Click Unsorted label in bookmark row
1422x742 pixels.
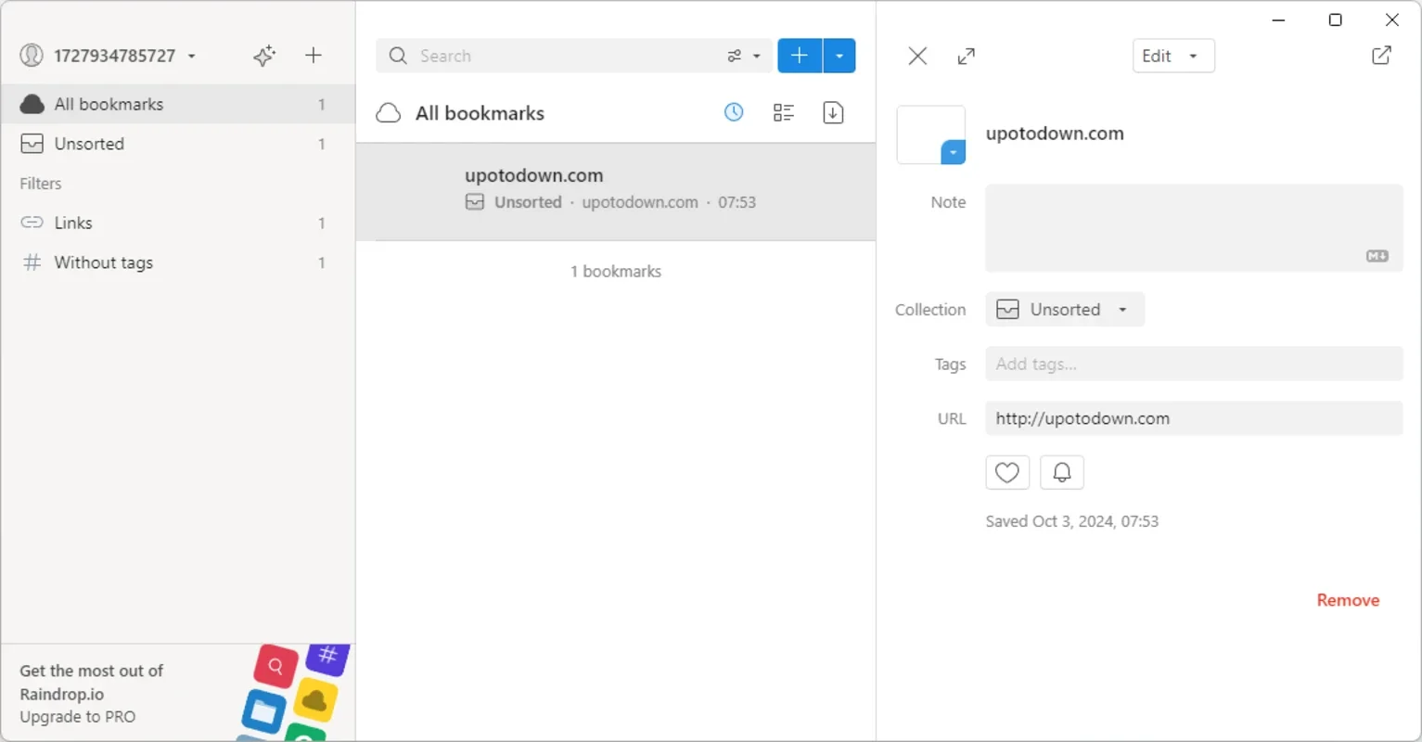pyautogui.click(x=528, y=202)
